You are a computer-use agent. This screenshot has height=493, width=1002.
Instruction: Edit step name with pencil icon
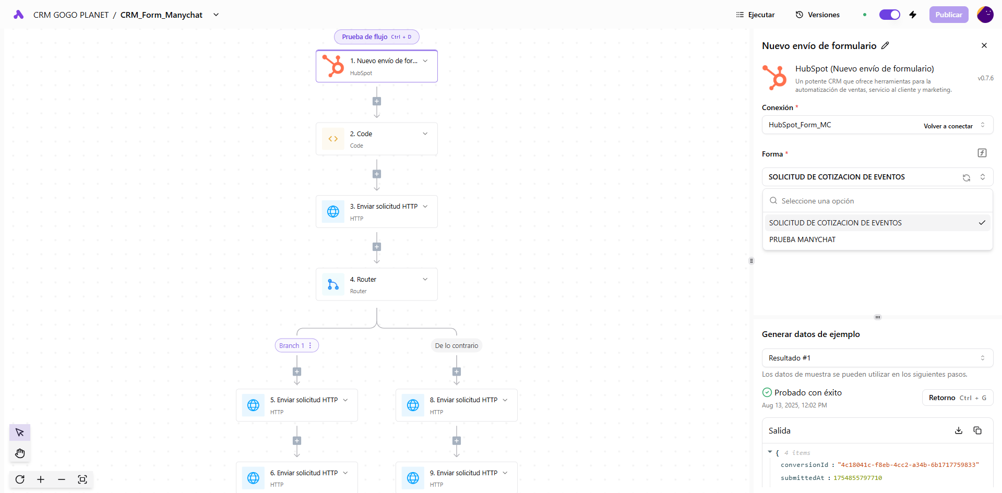coord(885,46)
